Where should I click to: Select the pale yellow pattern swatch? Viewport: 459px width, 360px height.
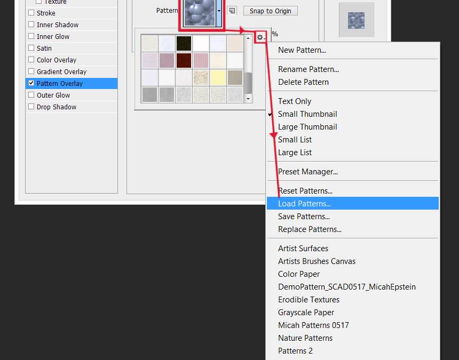coord(218,77)
